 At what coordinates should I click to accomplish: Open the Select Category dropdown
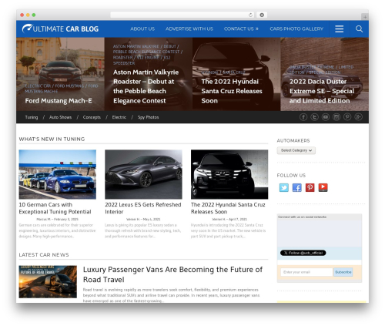click(296, 150)
